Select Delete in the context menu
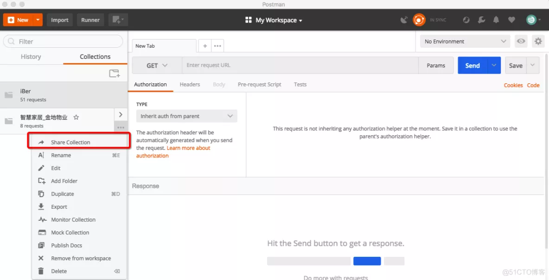Screen dimensions: 549x280 click(79, 271)
